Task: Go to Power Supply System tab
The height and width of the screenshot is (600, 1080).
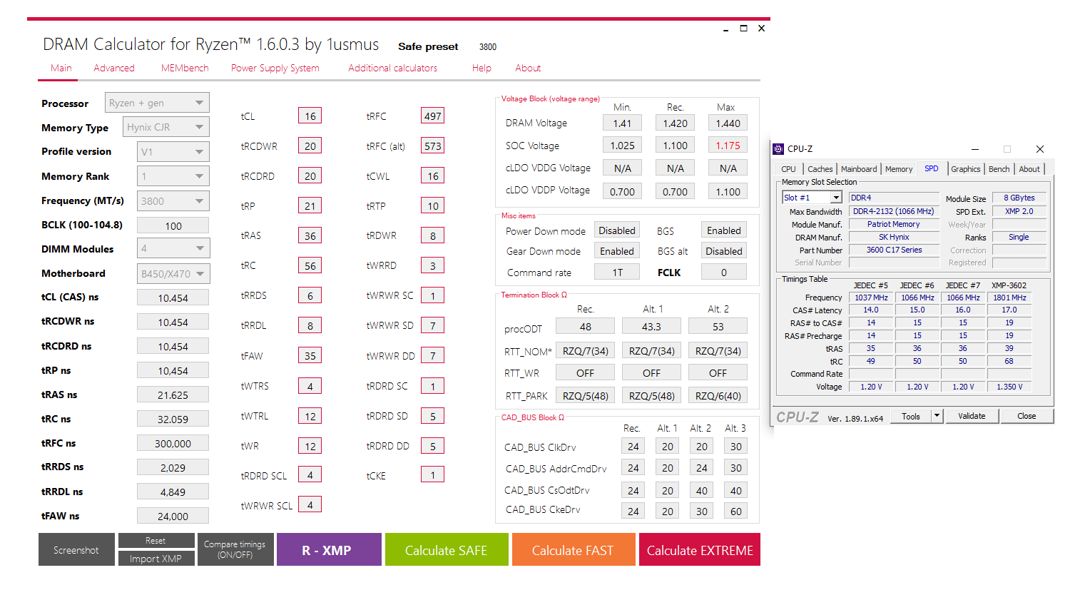Action: [275, 68]
